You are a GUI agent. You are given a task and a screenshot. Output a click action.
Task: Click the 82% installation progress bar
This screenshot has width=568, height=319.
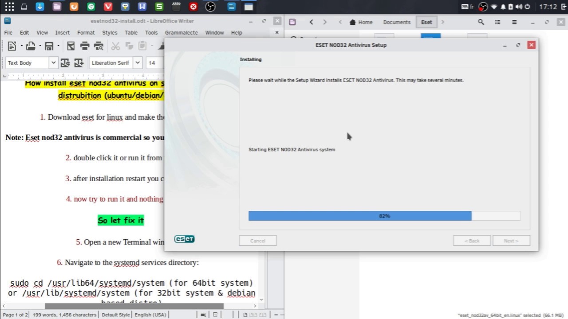point(384,216)
